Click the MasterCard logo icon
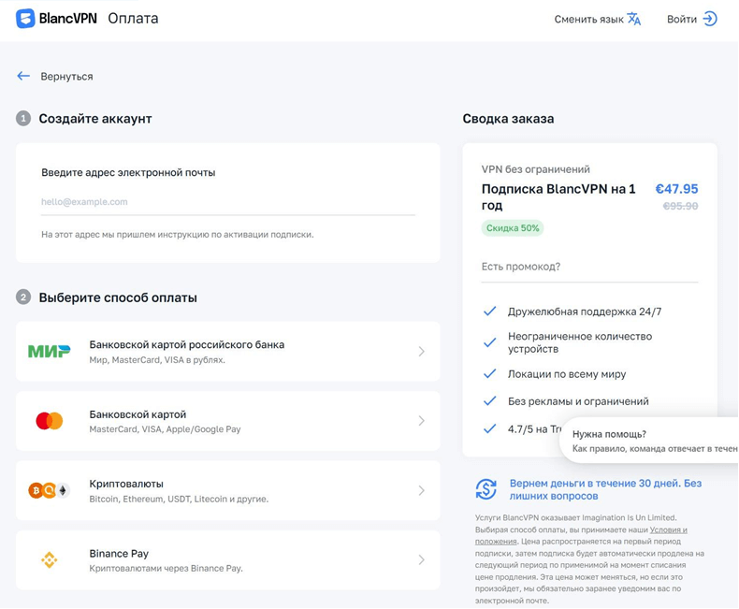The image size is (739, 609). click(x=49, y=421)
